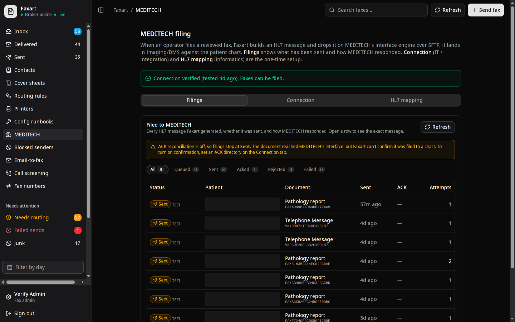Viewport: 515px width, 322px height.
Task: Click the Failed sends error icon
Action: pyautogui.click(x=9, y=230)
